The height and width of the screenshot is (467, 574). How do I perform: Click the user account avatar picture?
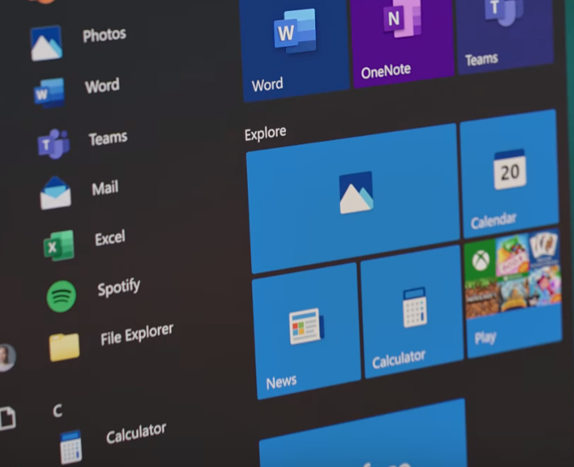coord(7,357)
